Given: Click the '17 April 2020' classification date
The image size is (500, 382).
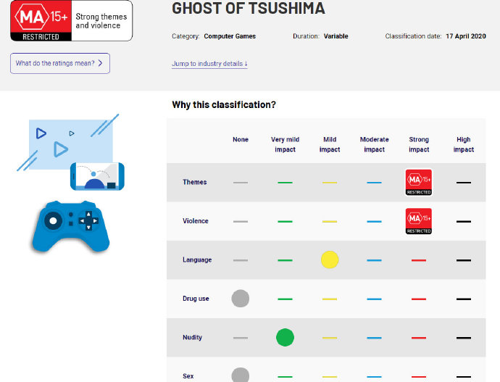Looking at the screenshot, I should click(466, 36).
